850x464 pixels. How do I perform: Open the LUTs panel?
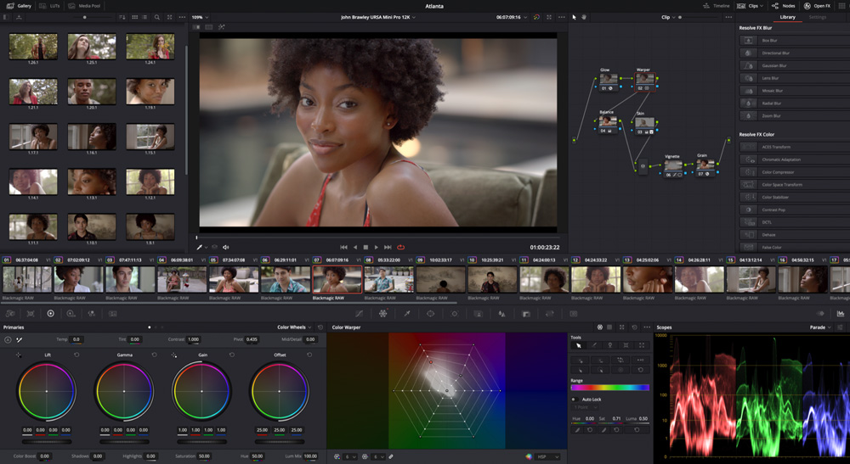point(49,5)
